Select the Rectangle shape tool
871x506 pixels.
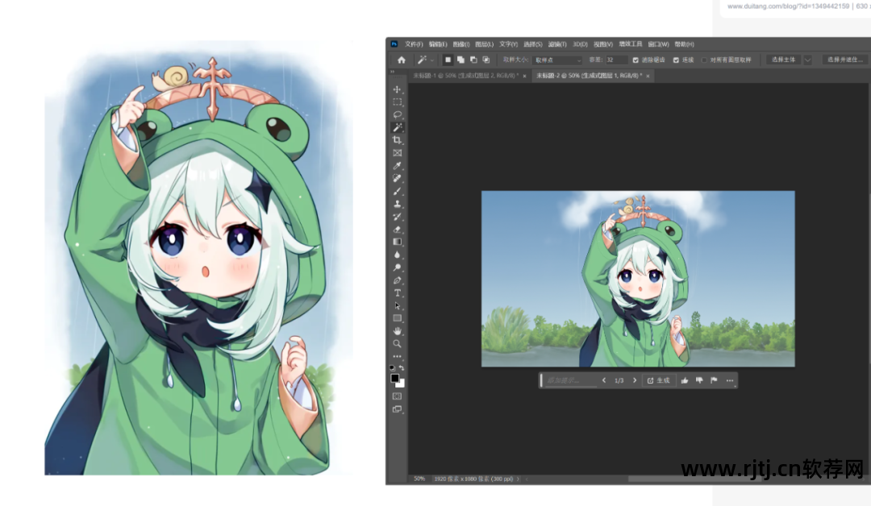click(397, 318)
